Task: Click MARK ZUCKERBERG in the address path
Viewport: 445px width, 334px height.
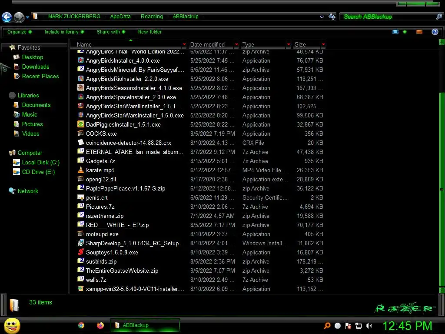Action: pyautogui.click(x=74, y=17)
